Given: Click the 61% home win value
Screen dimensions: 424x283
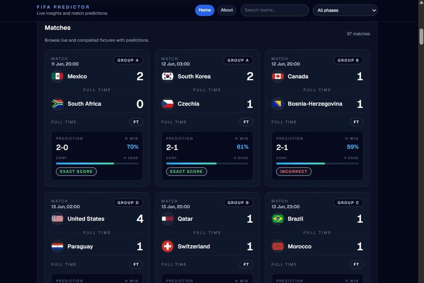Looking at the screenshot, I should 243,147.
